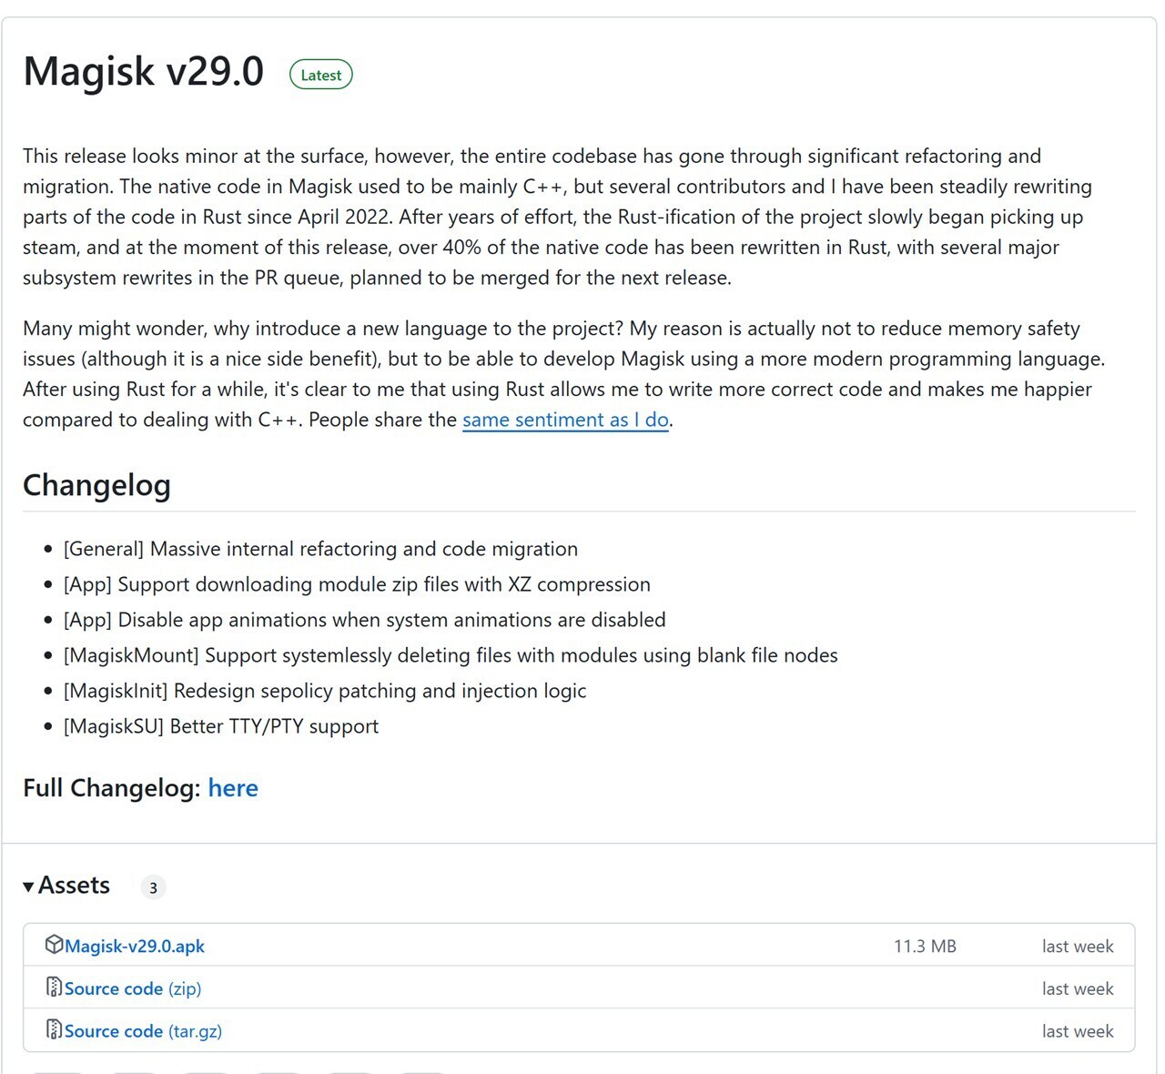
Task: Click the Magisk v29.0 release title
Action: (x=144, y=72)
